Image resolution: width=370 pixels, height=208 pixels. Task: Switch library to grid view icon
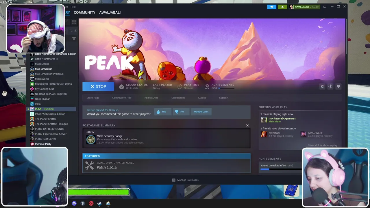pyautogui.click(x=74, y=22)
